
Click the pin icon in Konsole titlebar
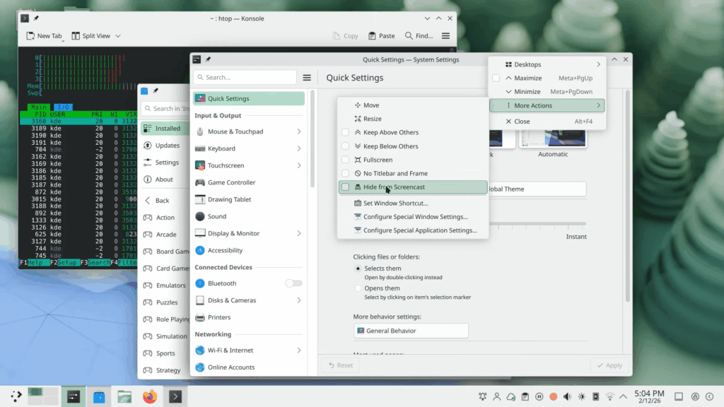click(36, 18)
